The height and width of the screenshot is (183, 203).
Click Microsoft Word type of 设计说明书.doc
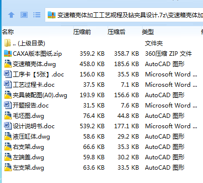click(x=171, y=126)
